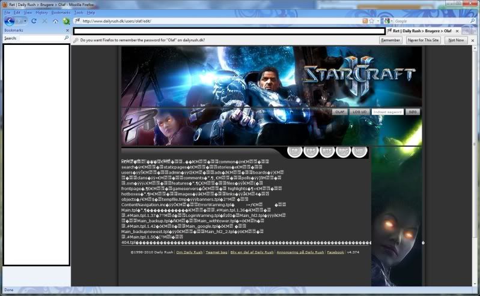
Task: Open the Om Daily Rush footer link
Action: click(189, 252)
